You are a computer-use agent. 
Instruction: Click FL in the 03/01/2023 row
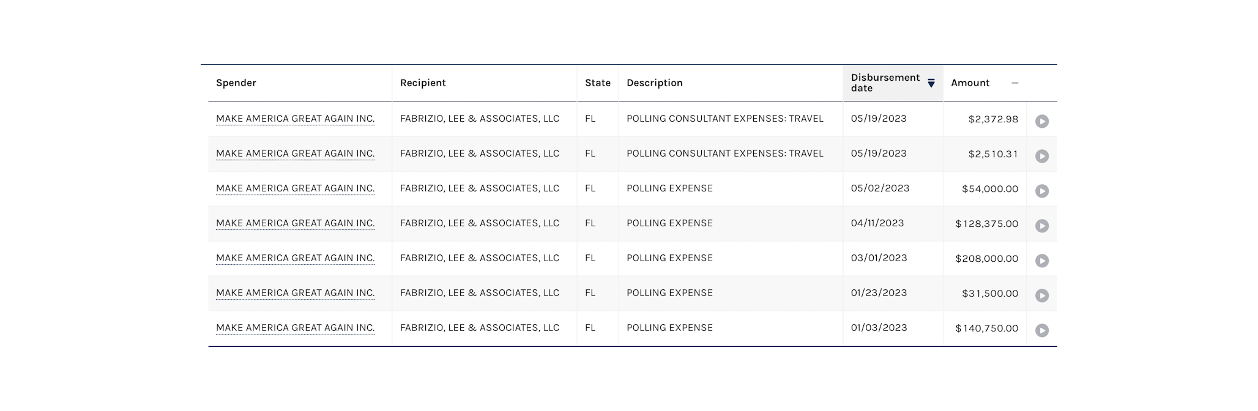click(x=590, y=258)
